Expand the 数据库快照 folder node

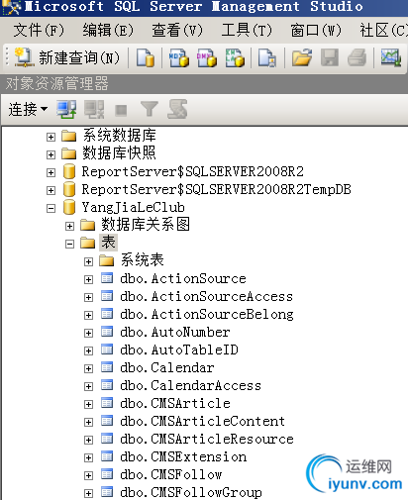[x=51, y=154]
